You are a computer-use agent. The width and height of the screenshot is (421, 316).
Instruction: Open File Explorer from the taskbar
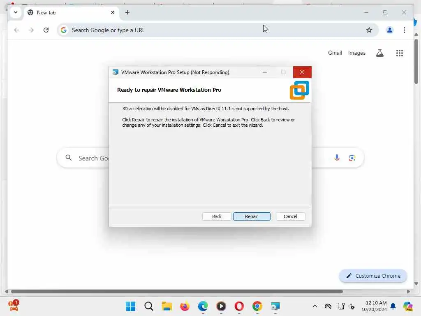(167, 306)
